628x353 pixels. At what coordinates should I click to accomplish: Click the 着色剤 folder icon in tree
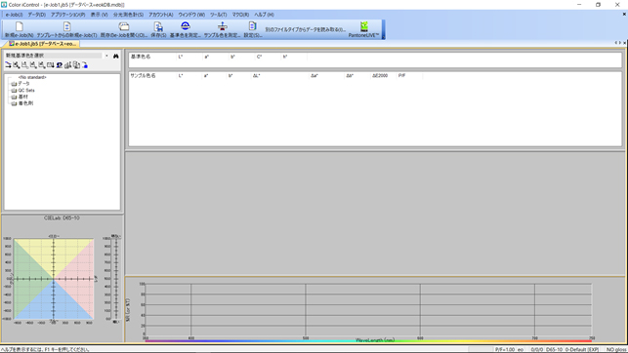[14, 103]
